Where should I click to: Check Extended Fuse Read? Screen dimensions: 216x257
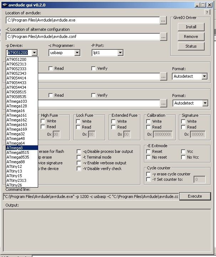[x=113, y=127]
